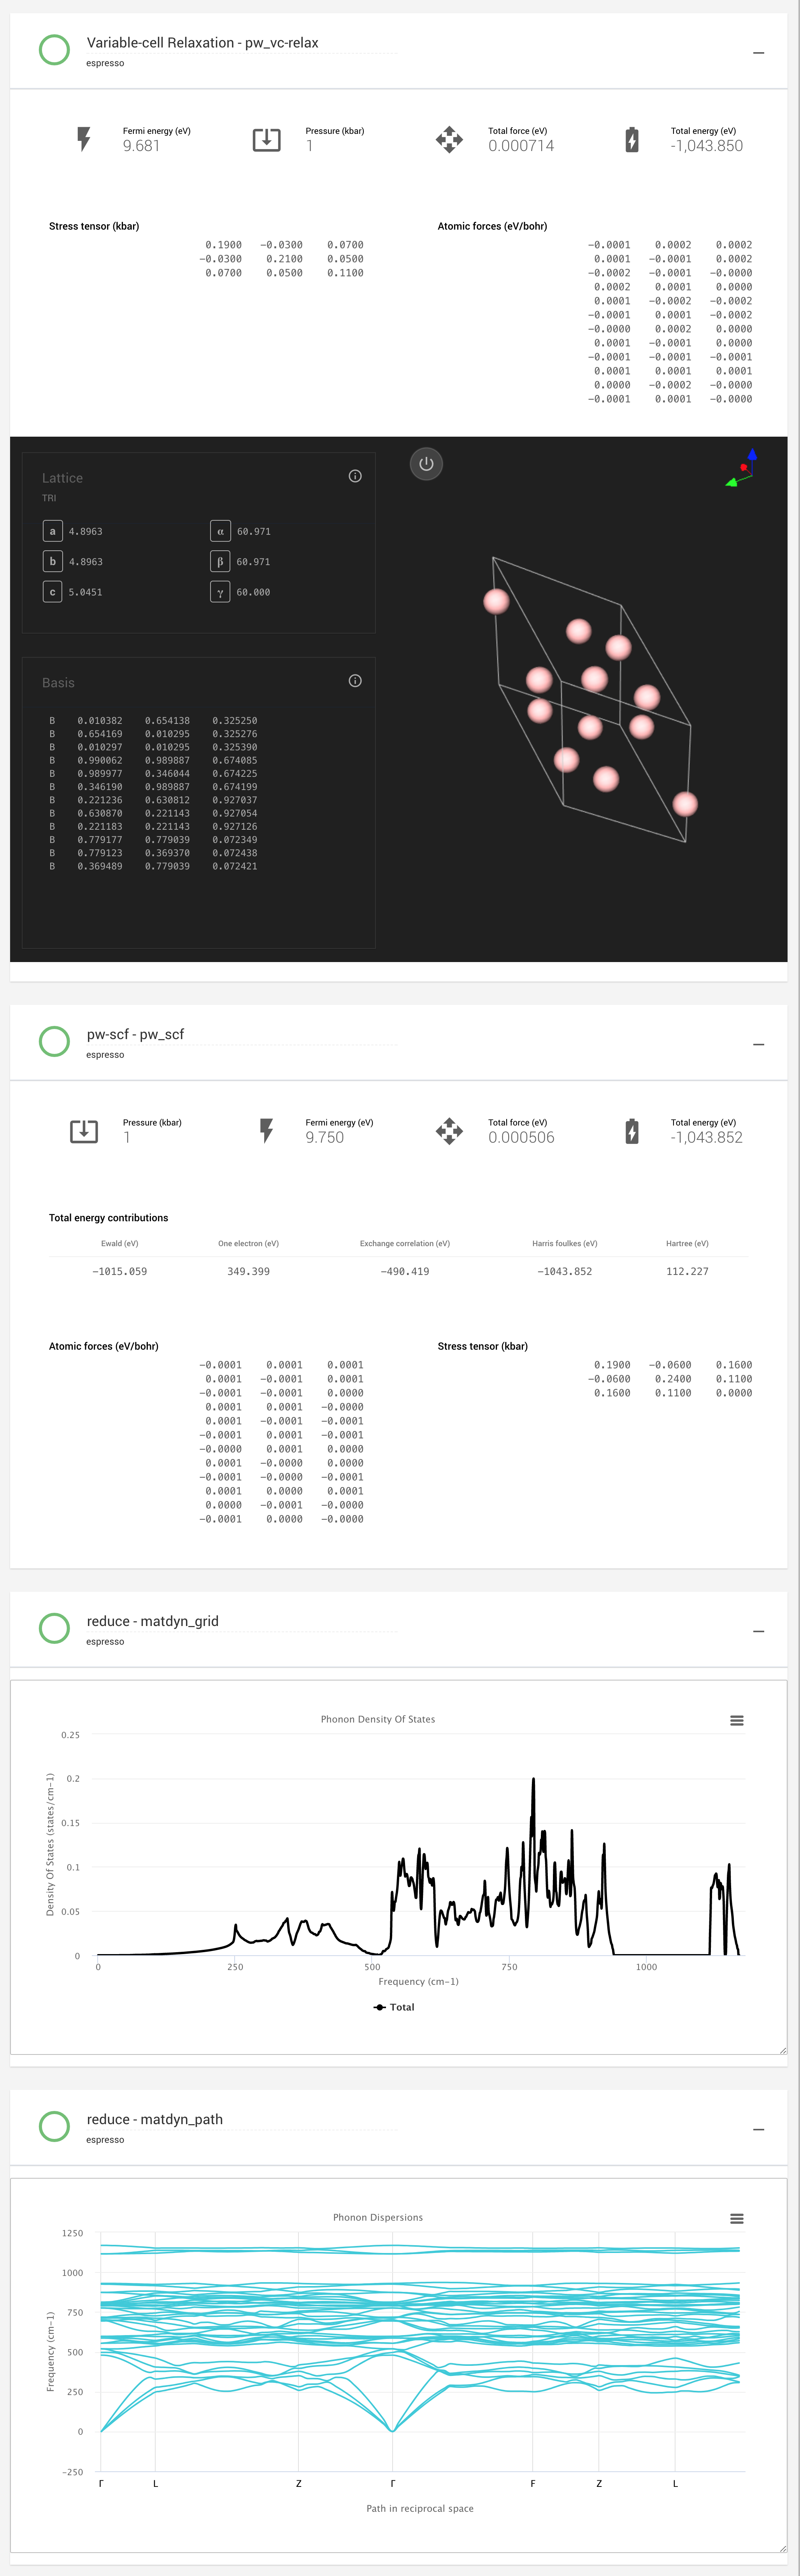Click the pw-scf green status circle
This screenshot has height=2576, width=800.
click(54, 1041)
